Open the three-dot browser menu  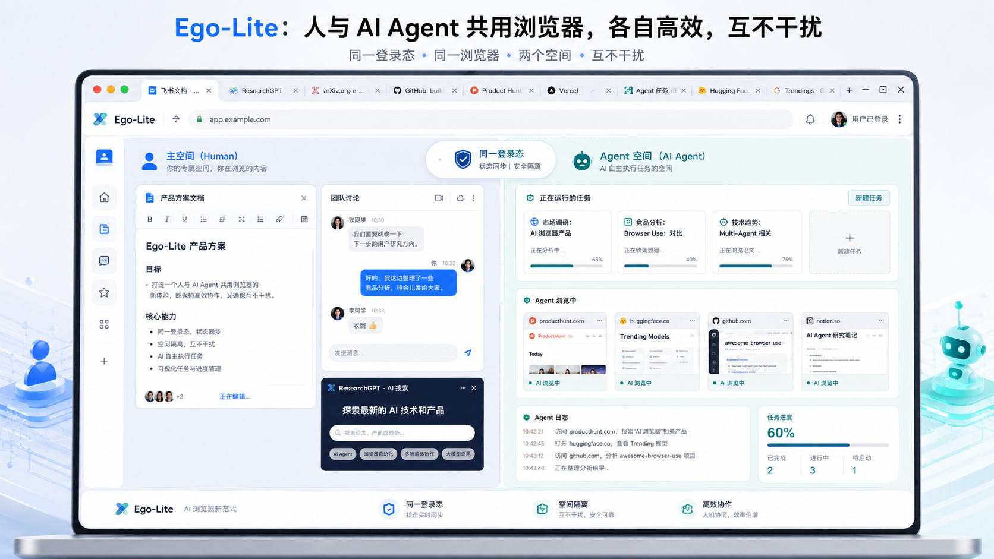[x=899, y=119]
